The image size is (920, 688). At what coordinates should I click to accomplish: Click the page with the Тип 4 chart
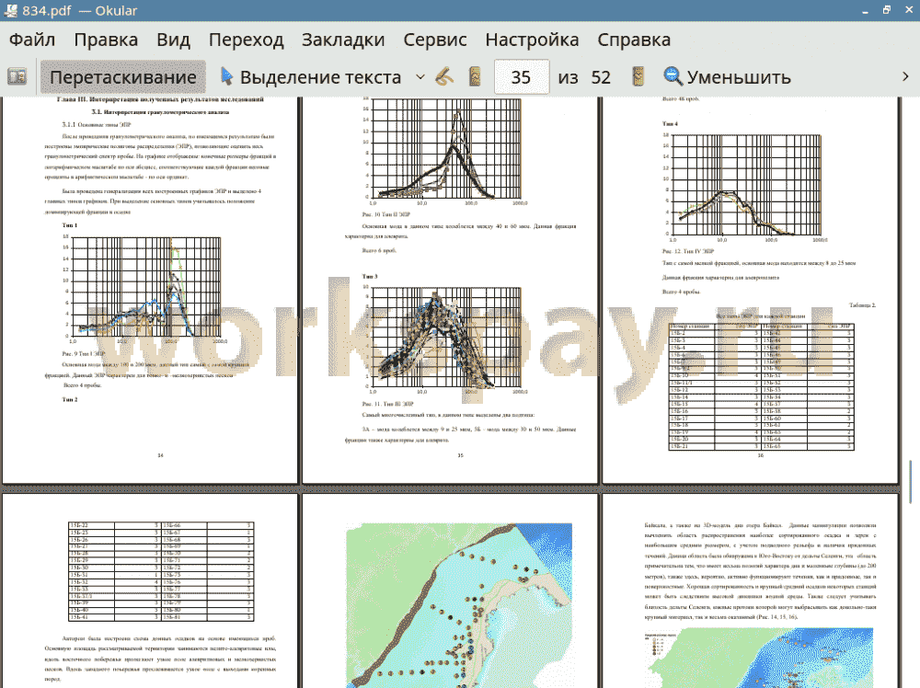tap(751, 291)
